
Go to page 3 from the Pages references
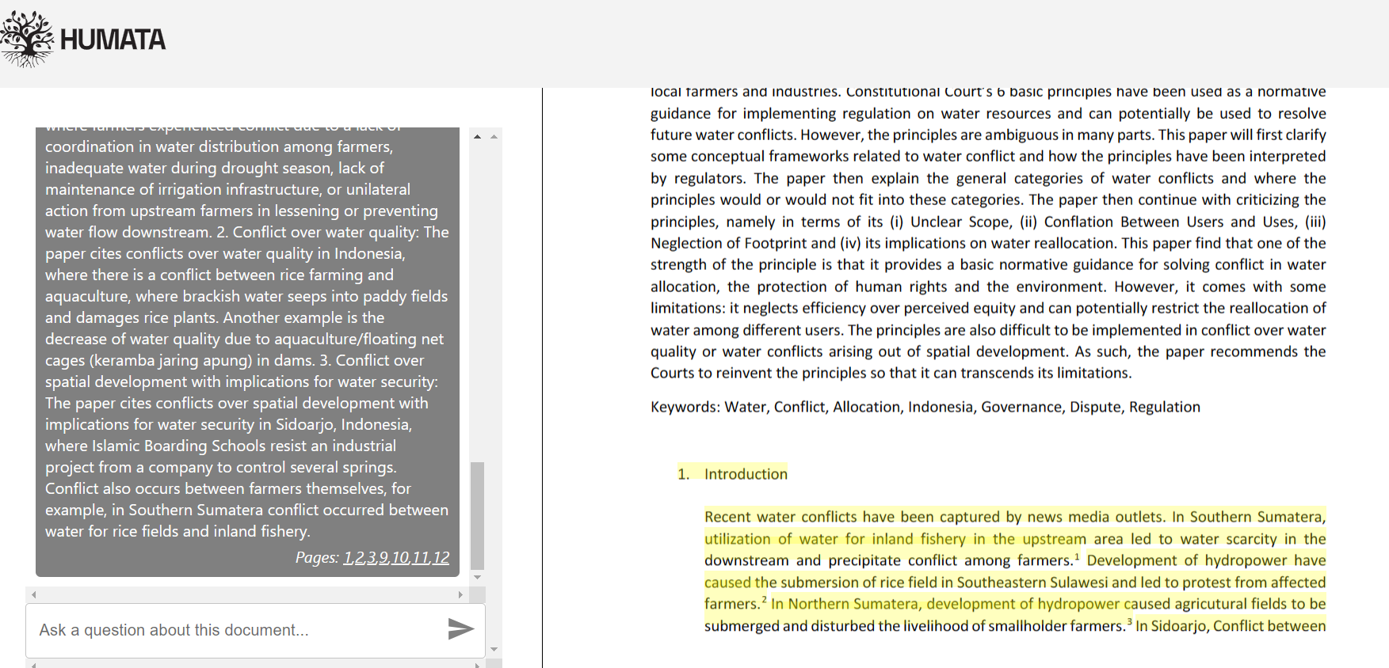(x=372, y=558)
